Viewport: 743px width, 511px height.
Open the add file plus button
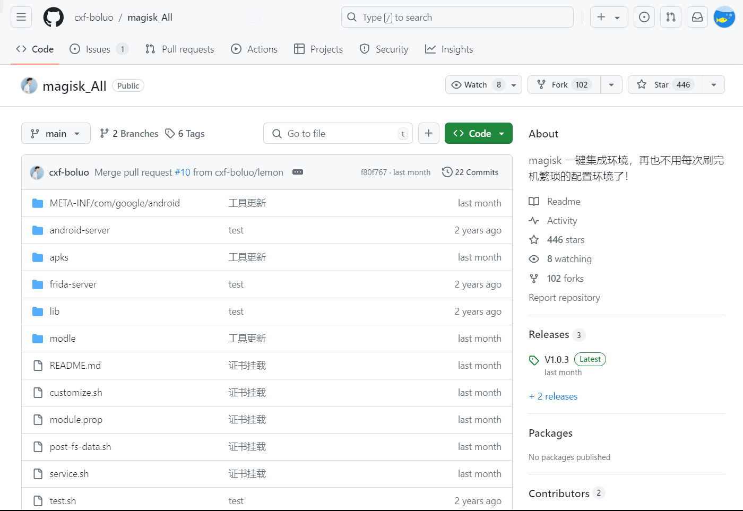[429, 133]
